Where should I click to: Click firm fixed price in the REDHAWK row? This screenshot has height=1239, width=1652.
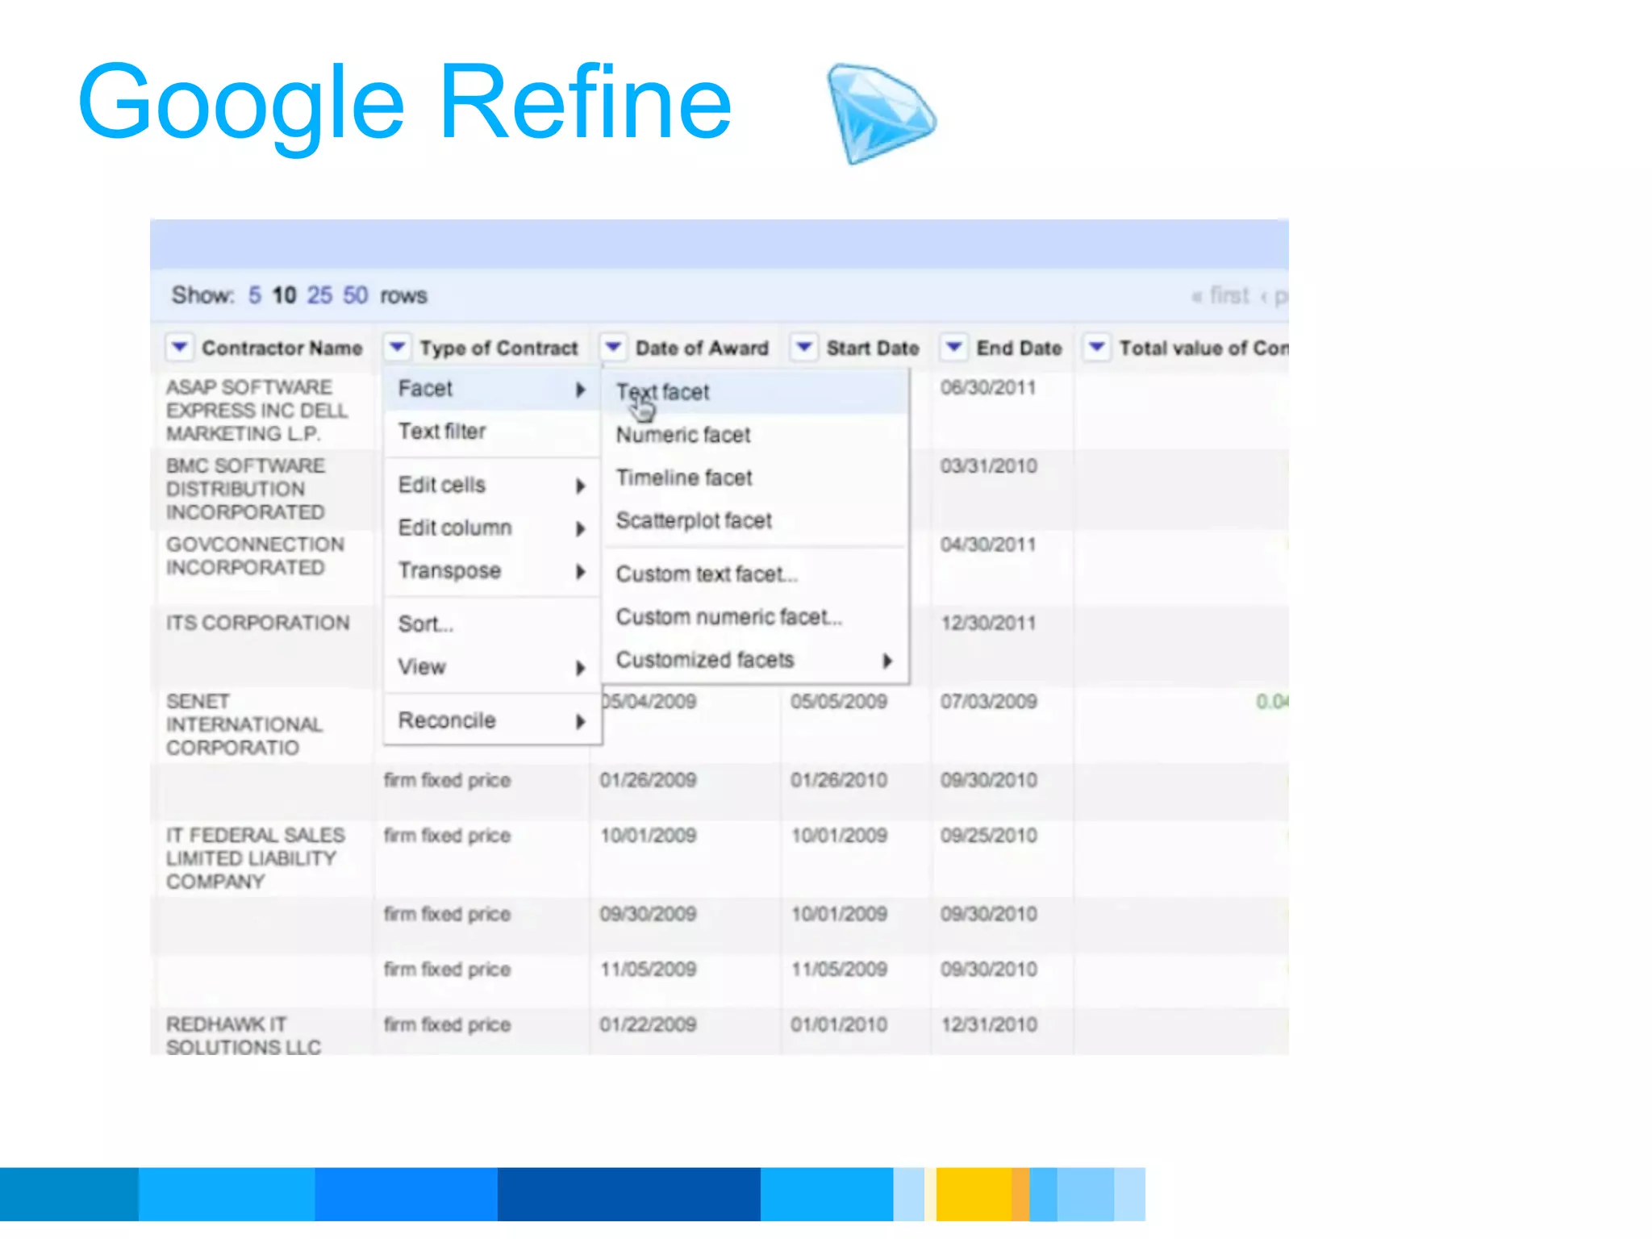coord(447,1024)
